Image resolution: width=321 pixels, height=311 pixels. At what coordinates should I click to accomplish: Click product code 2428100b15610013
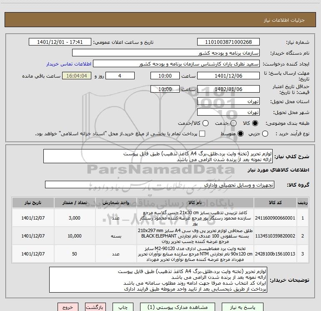(275, 254)
